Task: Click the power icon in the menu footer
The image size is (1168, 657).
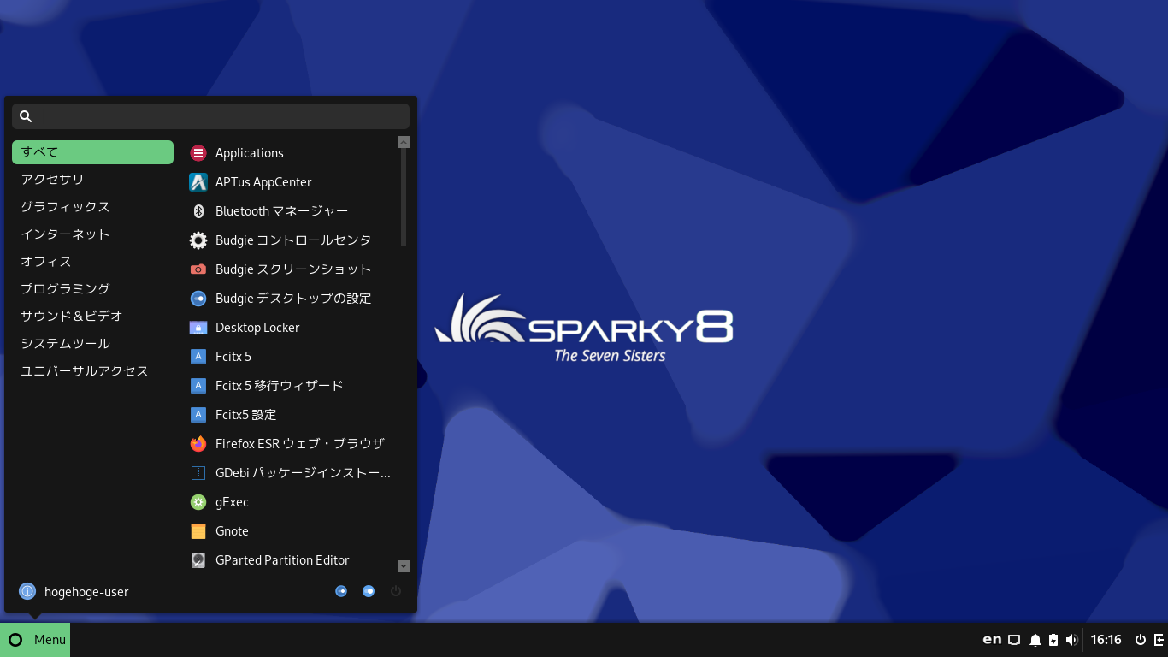Action: (x=396, y=591)
